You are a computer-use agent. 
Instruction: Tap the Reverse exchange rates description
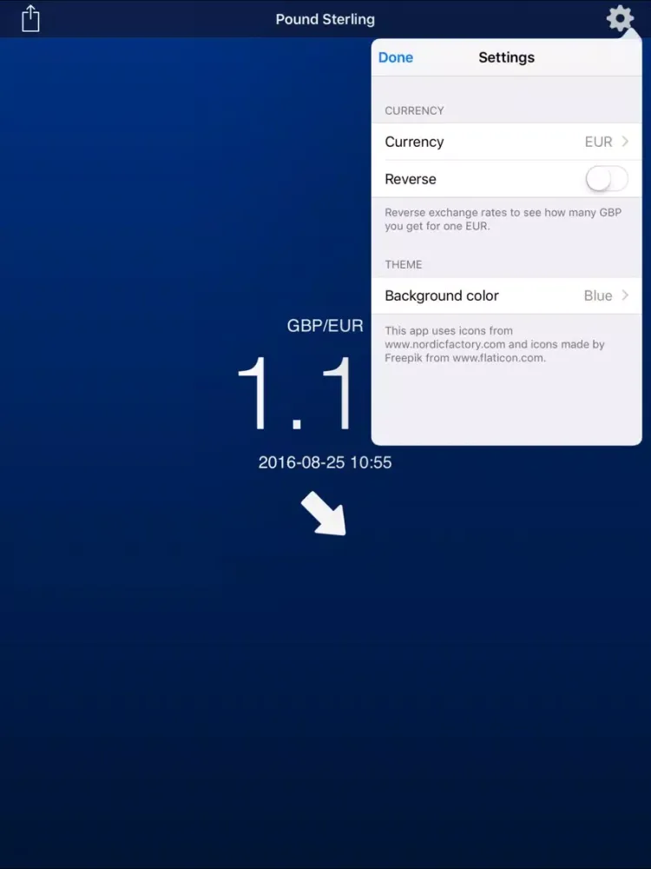coord(503,220)
